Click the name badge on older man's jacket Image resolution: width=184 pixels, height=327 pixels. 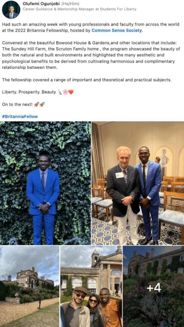119,175
